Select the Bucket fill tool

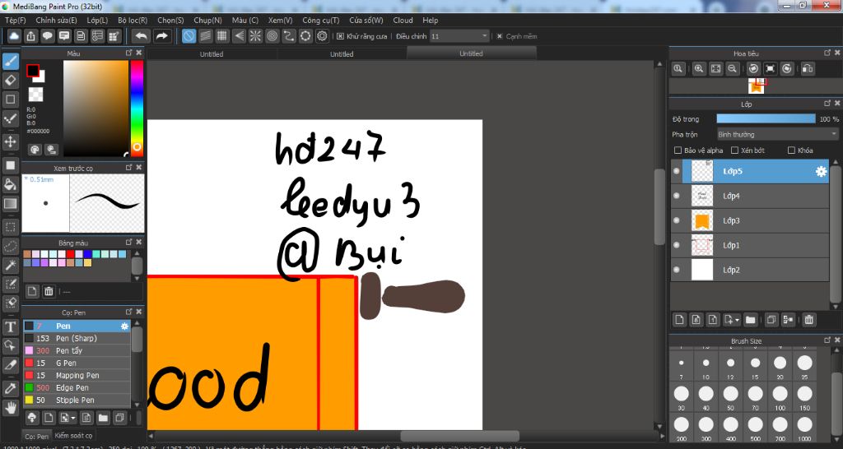tap(11, 185)
